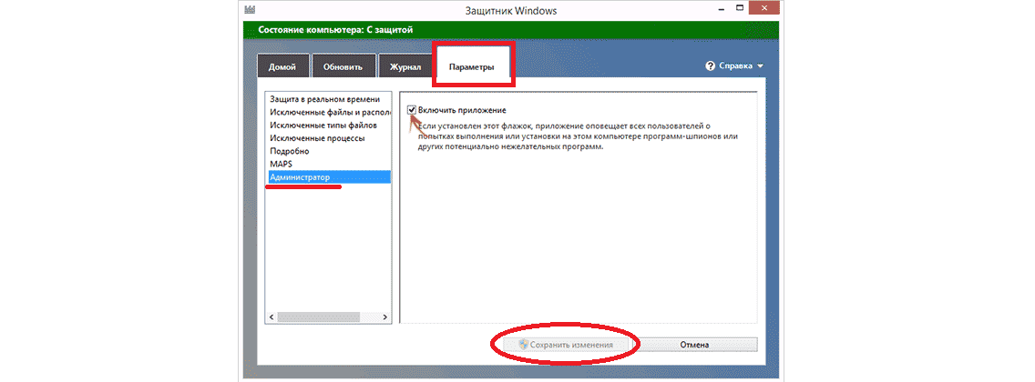Switch to the Обновить tab

(343, 67)
